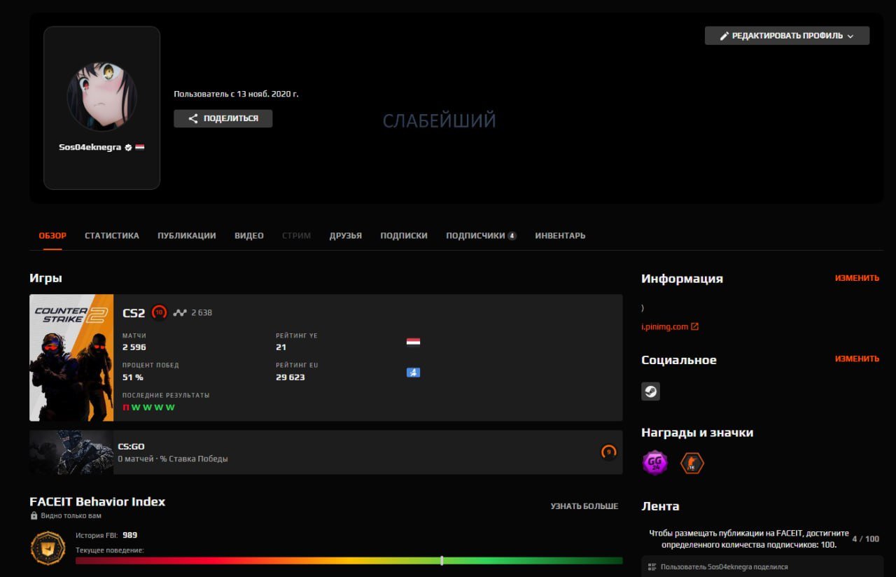The height and width of the screenshot is (577, 896).
Task: Click the purple GG award badge
Action: [x=655, y=463]
